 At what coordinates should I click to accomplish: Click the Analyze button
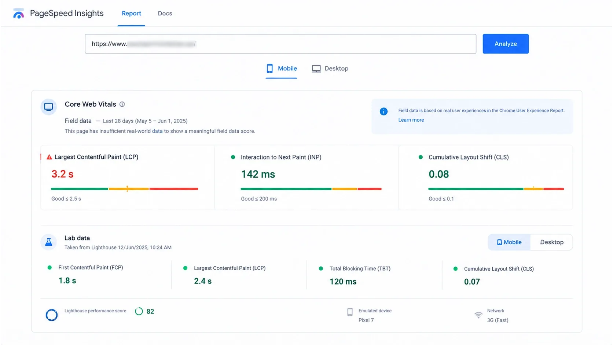506,44
